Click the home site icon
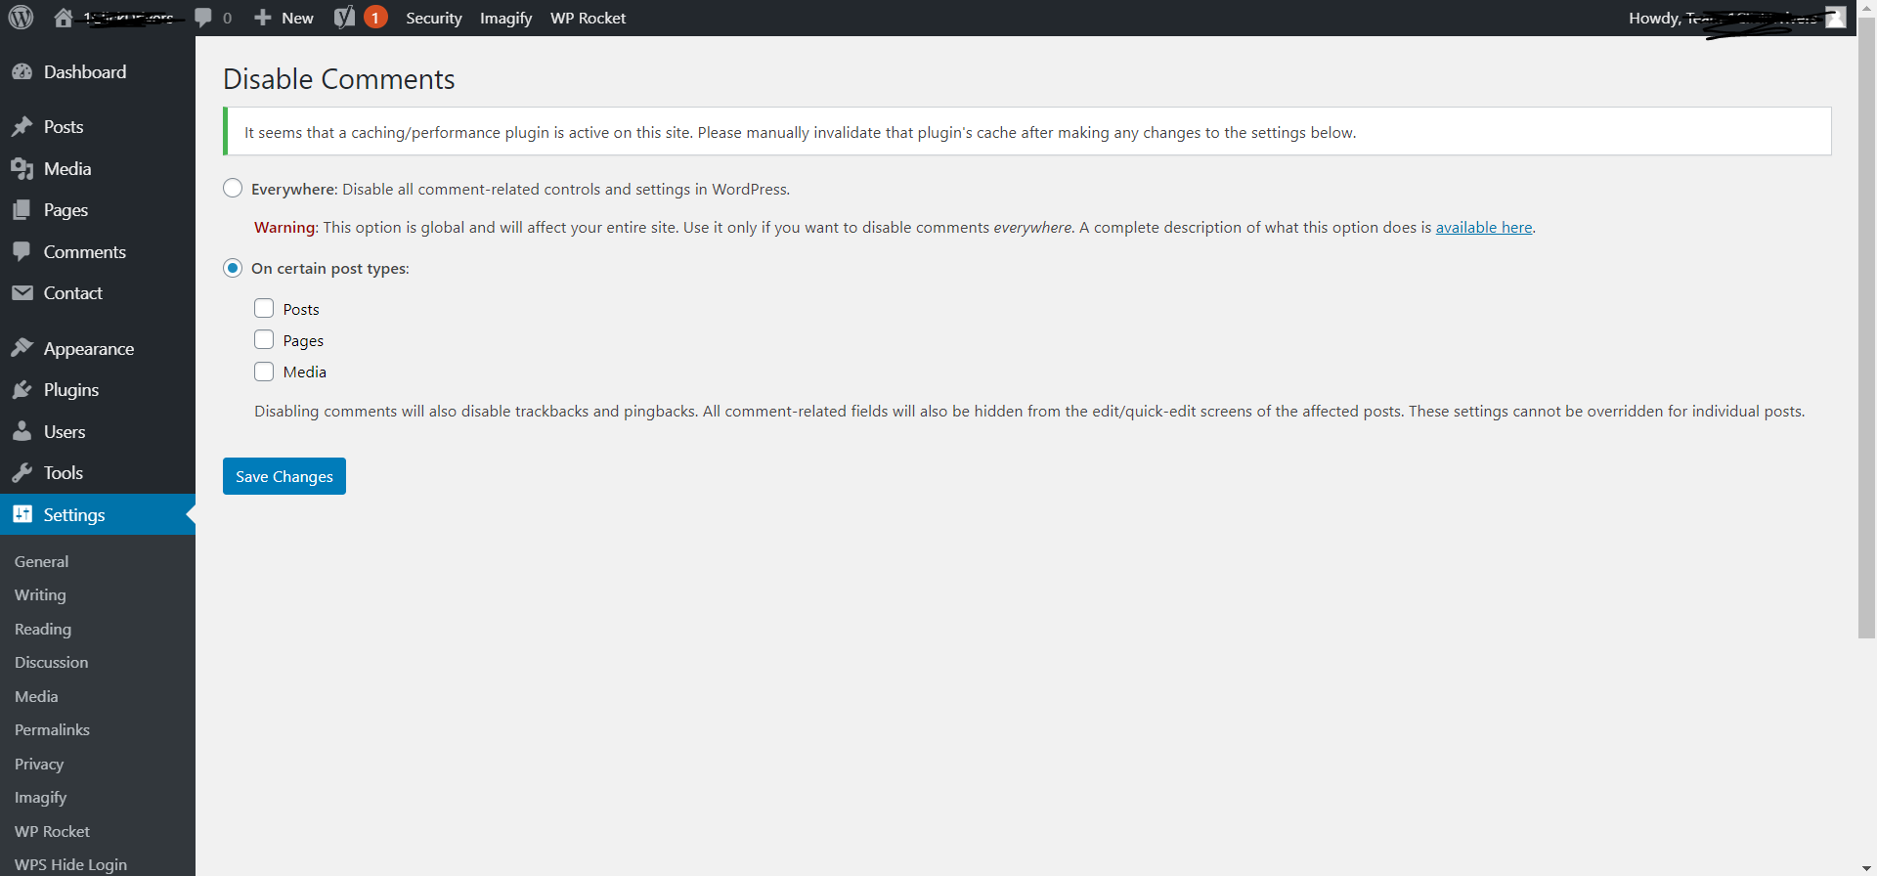1877x876 pixels. click(x=64, y=18)
